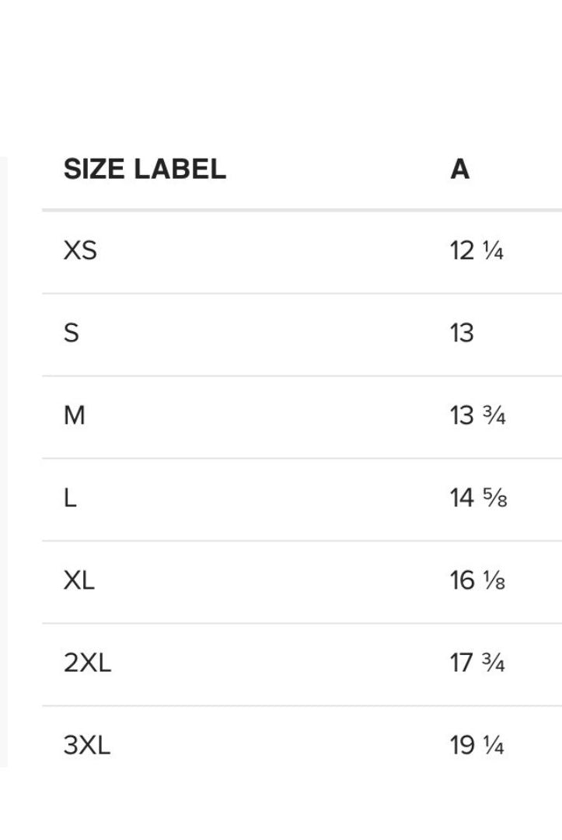
Task: Click the 12 ¼ measurement for XS
Action: pyautogui.click(x=476, y=250)
